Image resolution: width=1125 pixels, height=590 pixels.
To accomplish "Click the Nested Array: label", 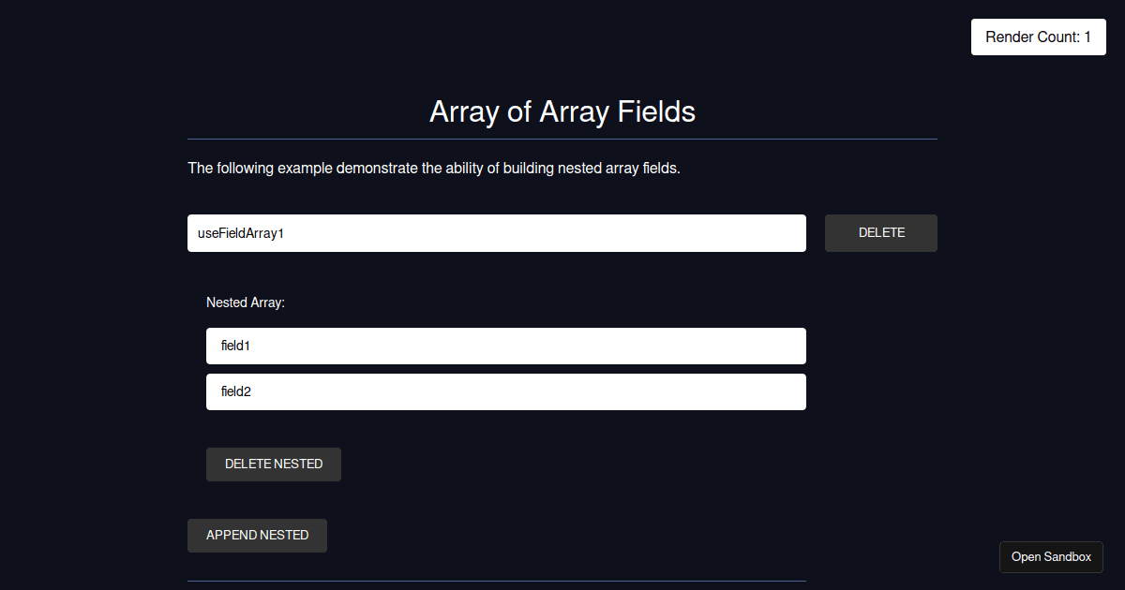I will [x=246, y=302].
